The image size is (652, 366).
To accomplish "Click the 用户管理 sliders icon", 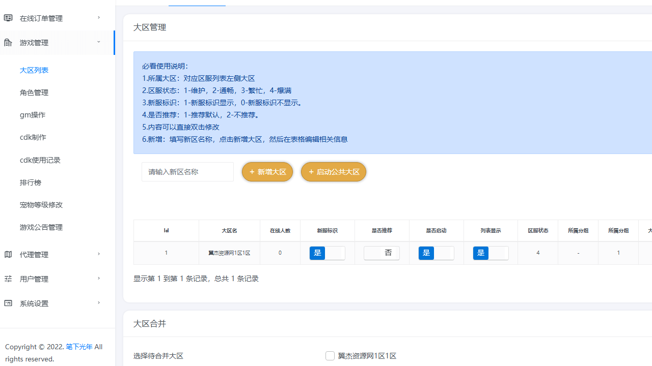I will click(8, 279).
